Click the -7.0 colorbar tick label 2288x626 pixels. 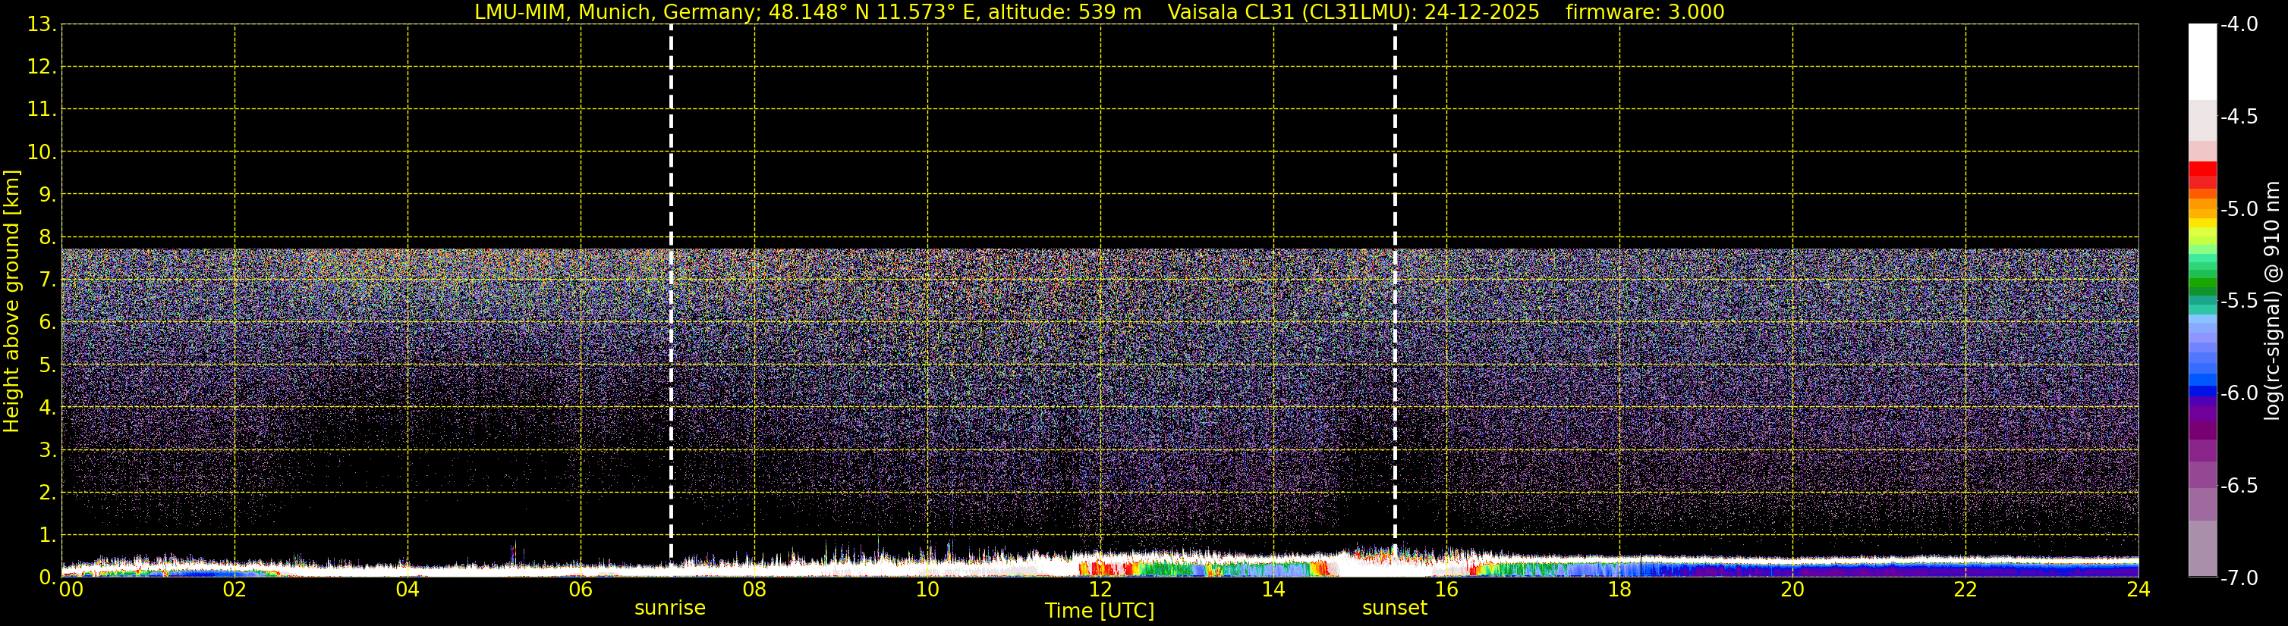coord(2238,578)
